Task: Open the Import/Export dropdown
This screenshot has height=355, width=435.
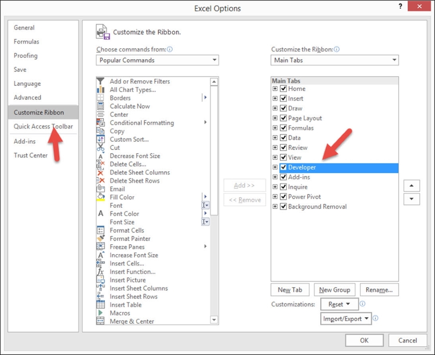Action: point(346,319)
